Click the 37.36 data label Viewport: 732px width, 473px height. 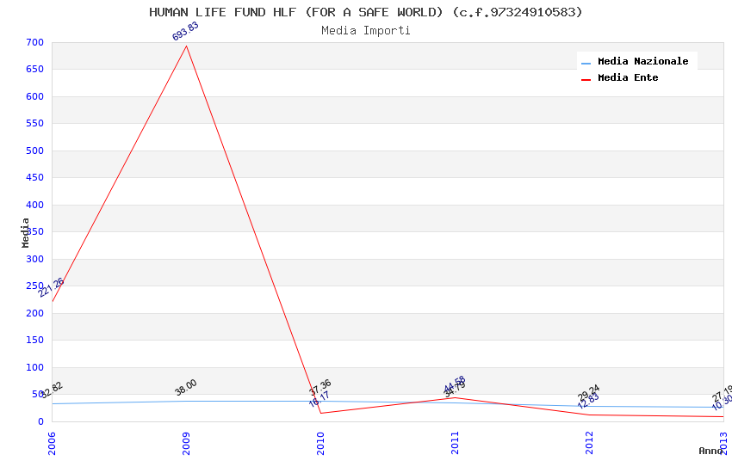pos(319,387)
